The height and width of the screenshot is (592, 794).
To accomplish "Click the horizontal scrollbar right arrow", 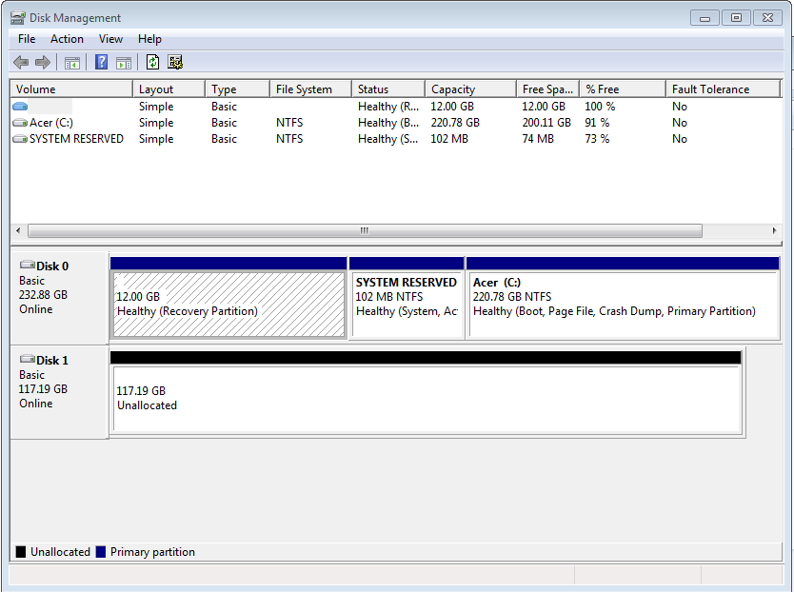I will pos(774,231).
